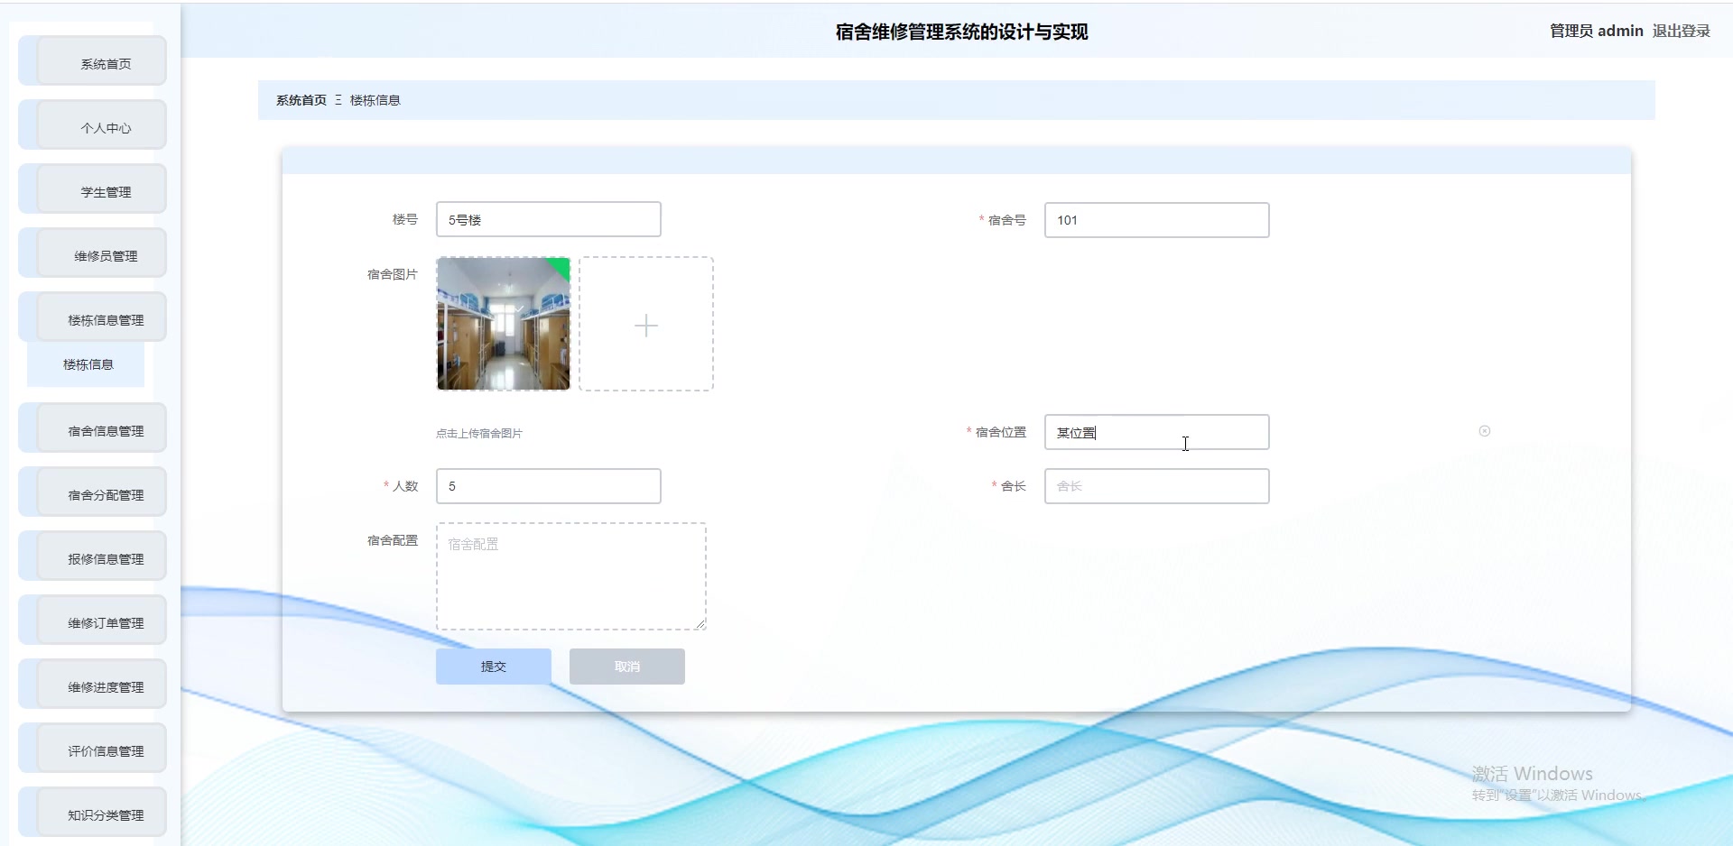This screenshot has height=846, width=1733.
Task: Click the breadcrumb menu icon next to 系统首页
Action: [338, 99]
